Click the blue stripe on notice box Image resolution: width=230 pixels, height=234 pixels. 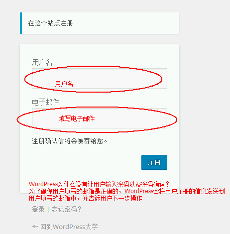click(21, 23)
